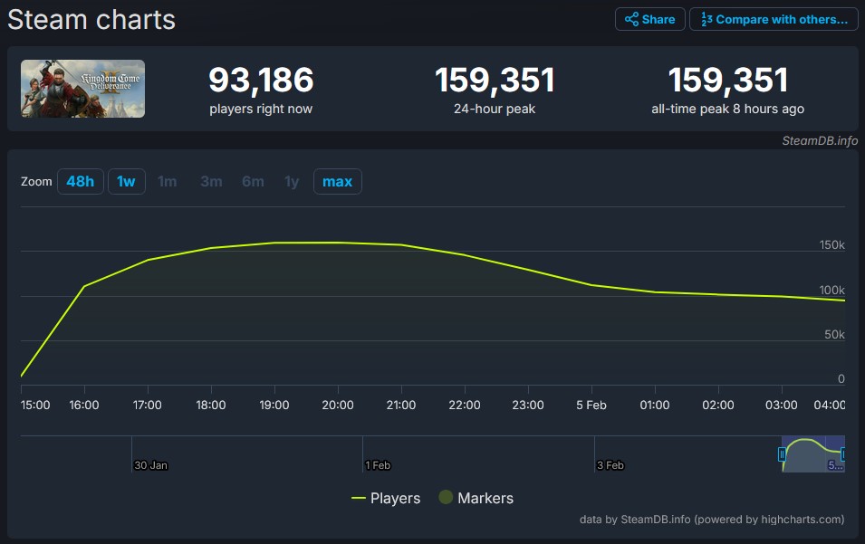Screen dimensions: 865x544
Task: Set chart zoom to 1w
Action: (x=126, y=181)
